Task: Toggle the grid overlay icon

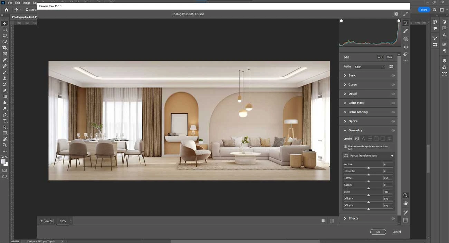Action: coord(405,220)
